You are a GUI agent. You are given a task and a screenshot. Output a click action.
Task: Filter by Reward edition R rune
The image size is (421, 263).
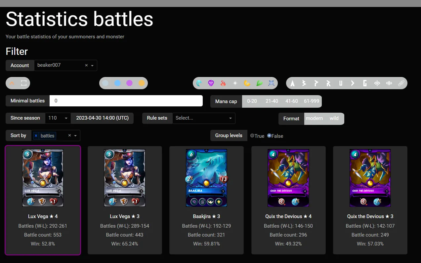click(328, 83)
